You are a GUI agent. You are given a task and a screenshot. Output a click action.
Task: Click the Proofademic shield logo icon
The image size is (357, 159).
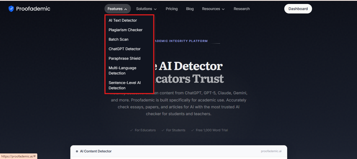click(x=11, y=9)
